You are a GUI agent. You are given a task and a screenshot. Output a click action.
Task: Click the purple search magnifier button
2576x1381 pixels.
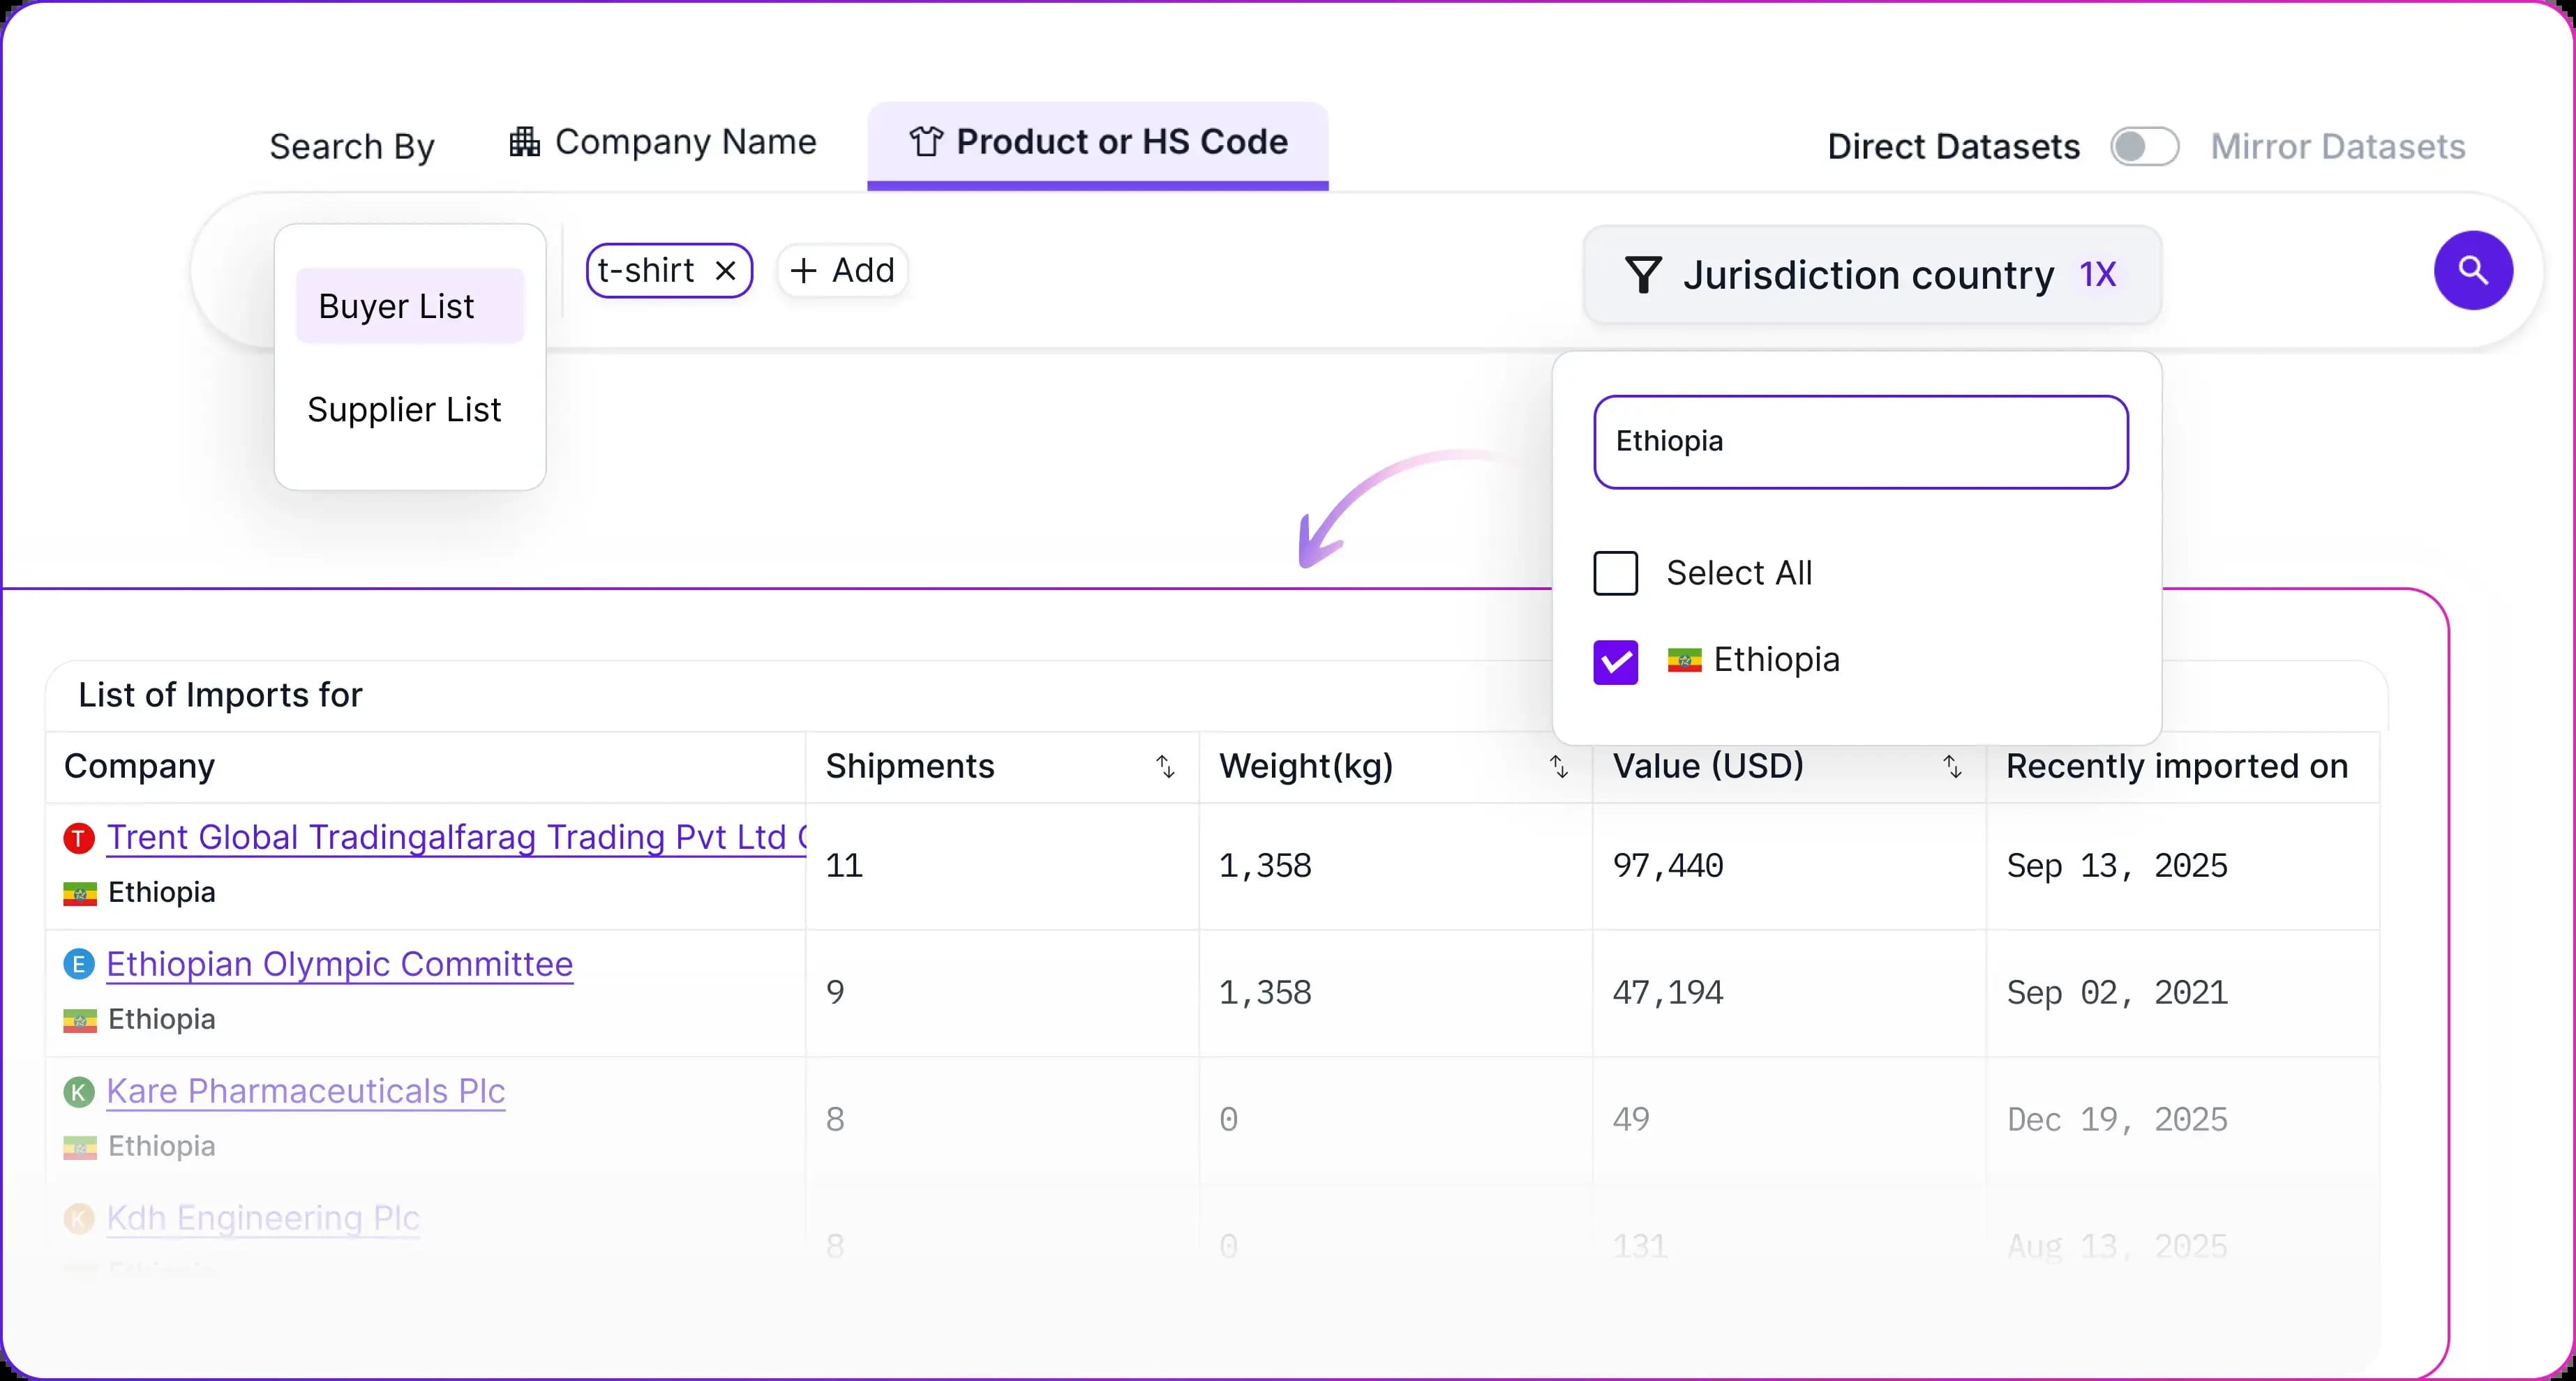2472,270
